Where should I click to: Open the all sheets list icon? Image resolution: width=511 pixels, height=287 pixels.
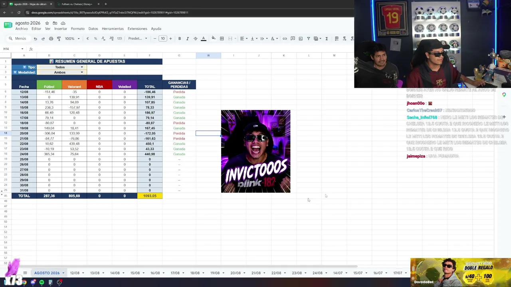tap(25, 273)
